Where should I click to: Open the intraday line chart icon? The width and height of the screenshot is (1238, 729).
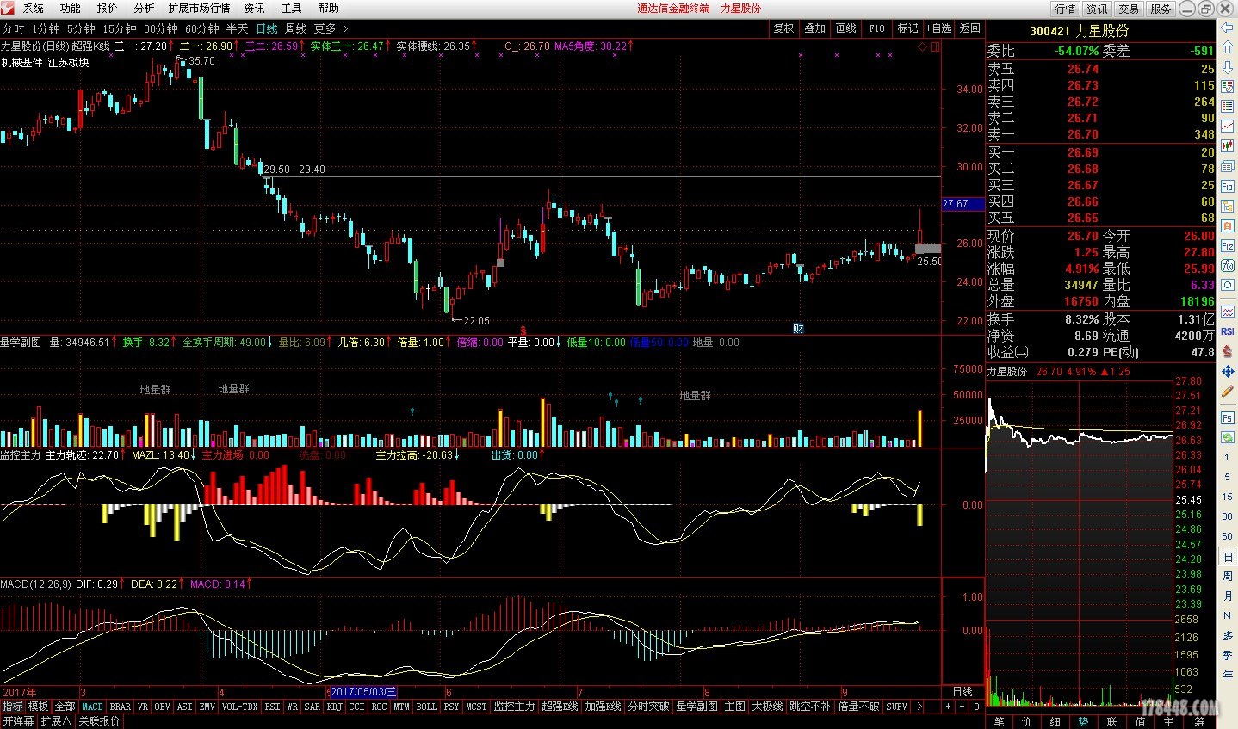1228,126
